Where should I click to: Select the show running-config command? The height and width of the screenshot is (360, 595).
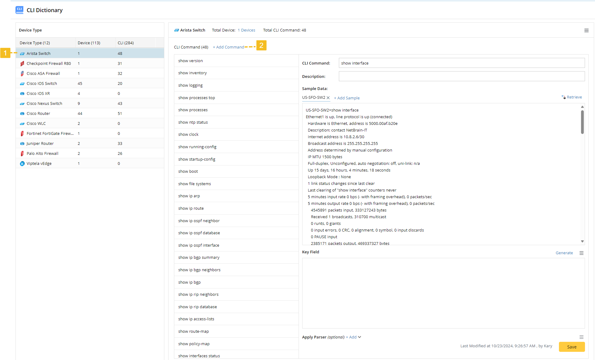click(x=197, y=147)
